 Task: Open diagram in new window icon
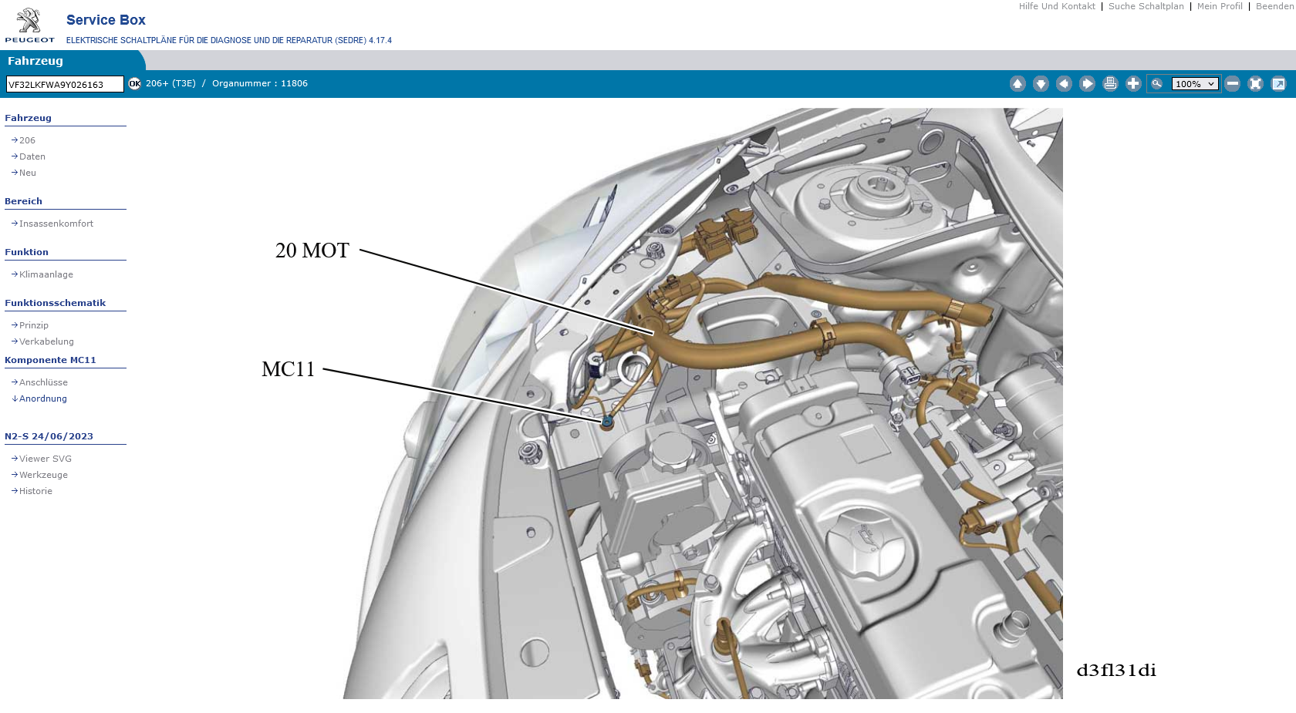click(x=1278, y=84)
